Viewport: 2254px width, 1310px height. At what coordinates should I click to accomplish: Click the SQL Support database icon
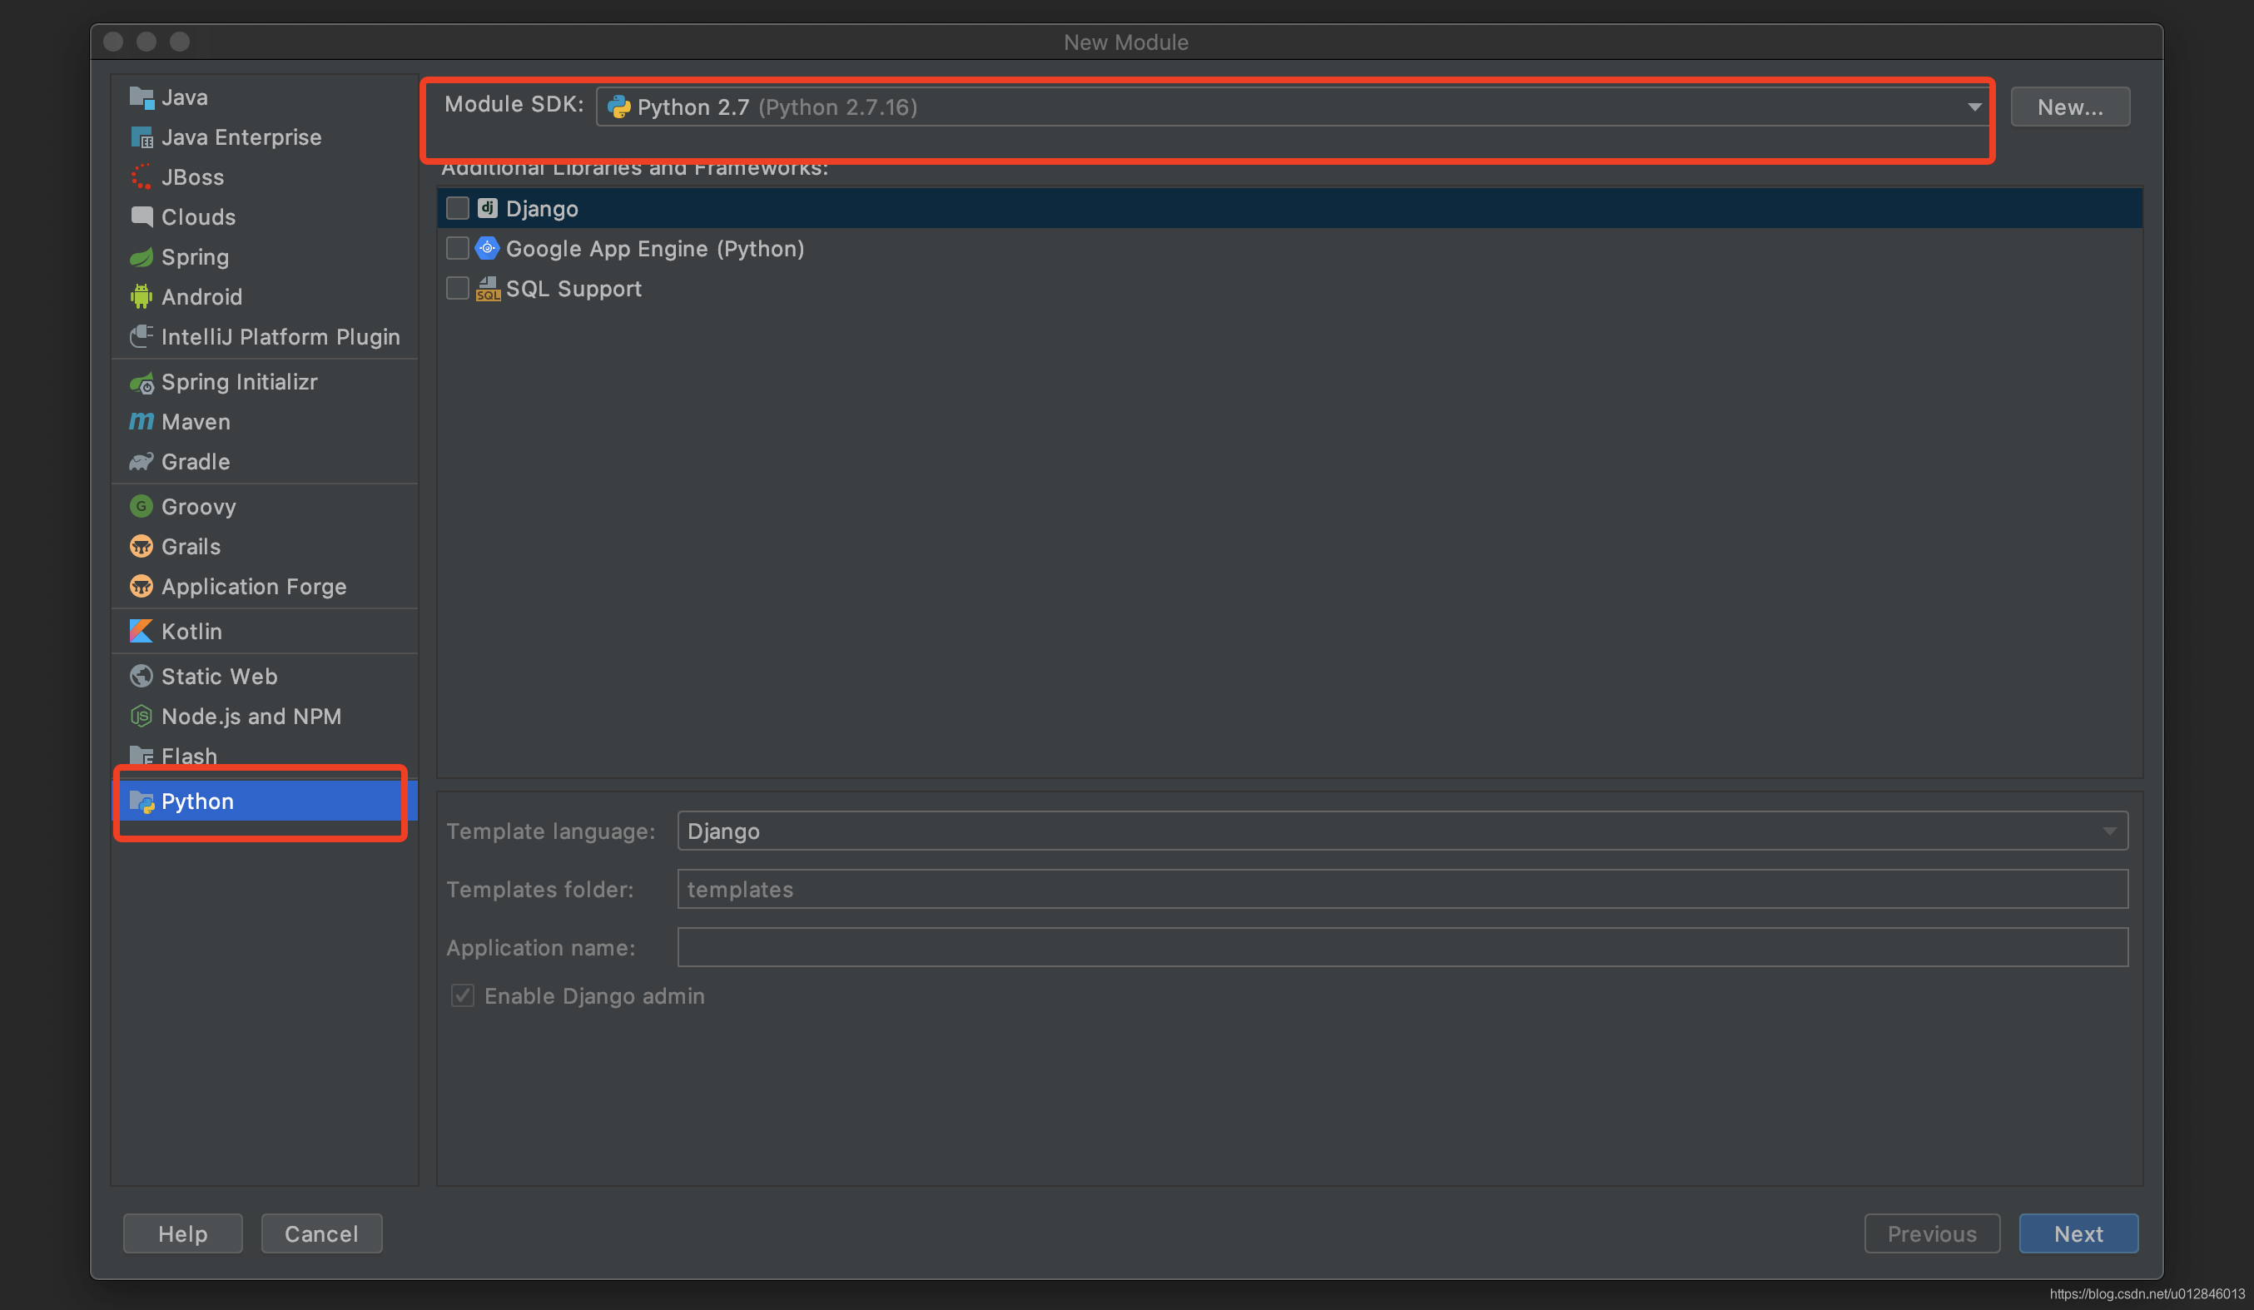tap(488, 289)
